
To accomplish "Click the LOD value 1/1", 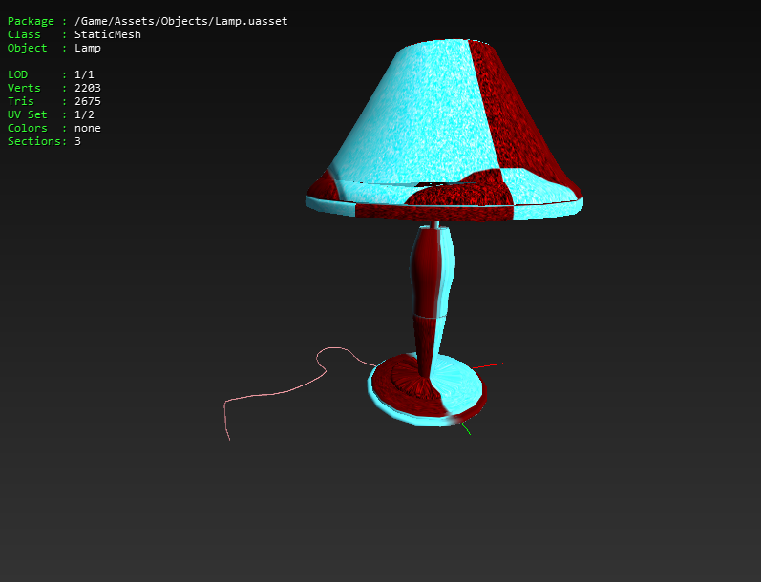I will (x=84, y=74).
